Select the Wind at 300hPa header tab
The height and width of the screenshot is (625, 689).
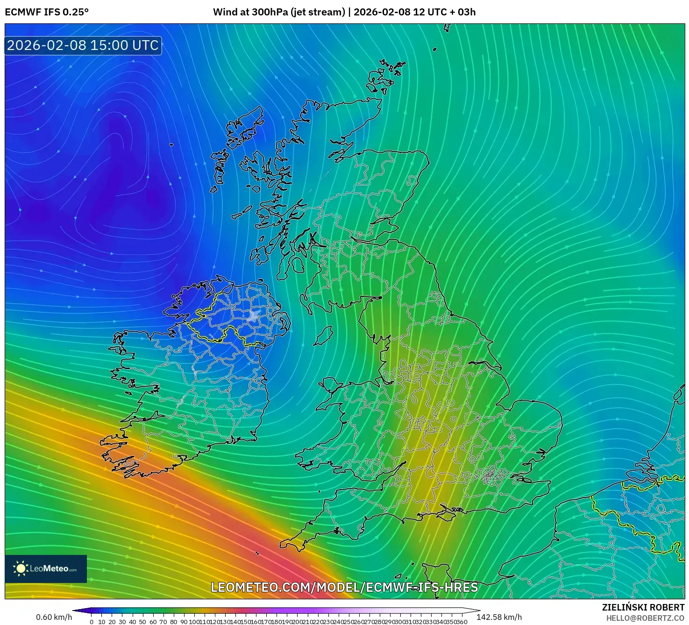coord(280,13)
